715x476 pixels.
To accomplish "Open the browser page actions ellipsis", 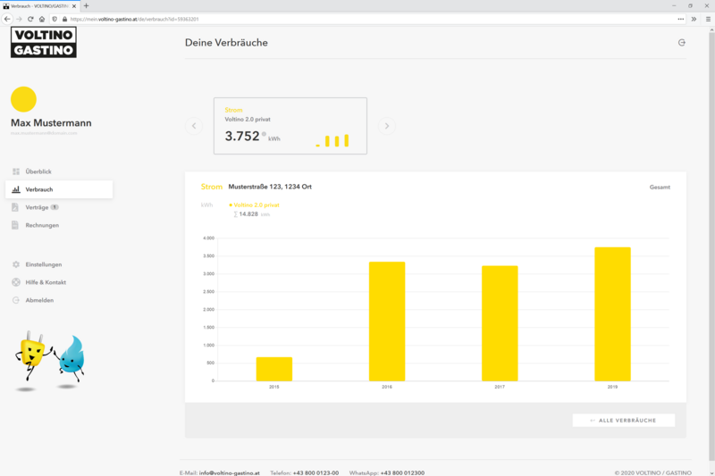I will [x=681, y=19].
